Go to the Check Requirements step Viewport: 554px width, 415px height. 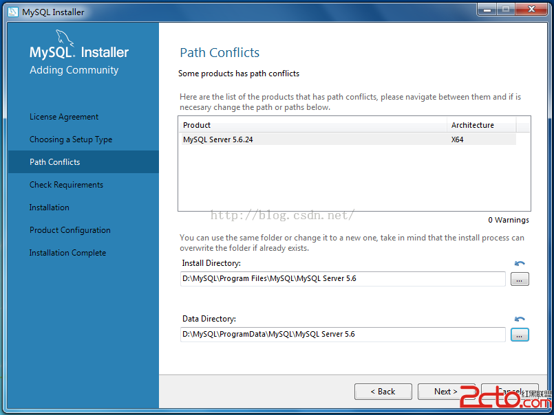pos(67,185)
